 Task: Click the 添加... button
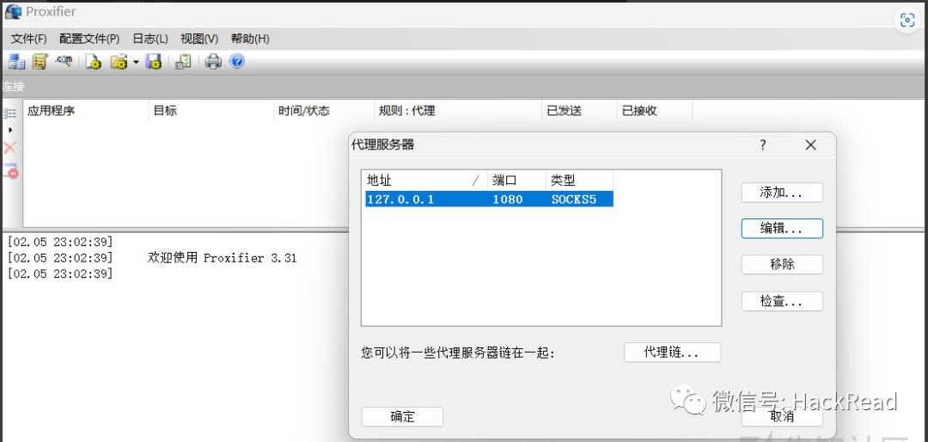click(782, 193)
